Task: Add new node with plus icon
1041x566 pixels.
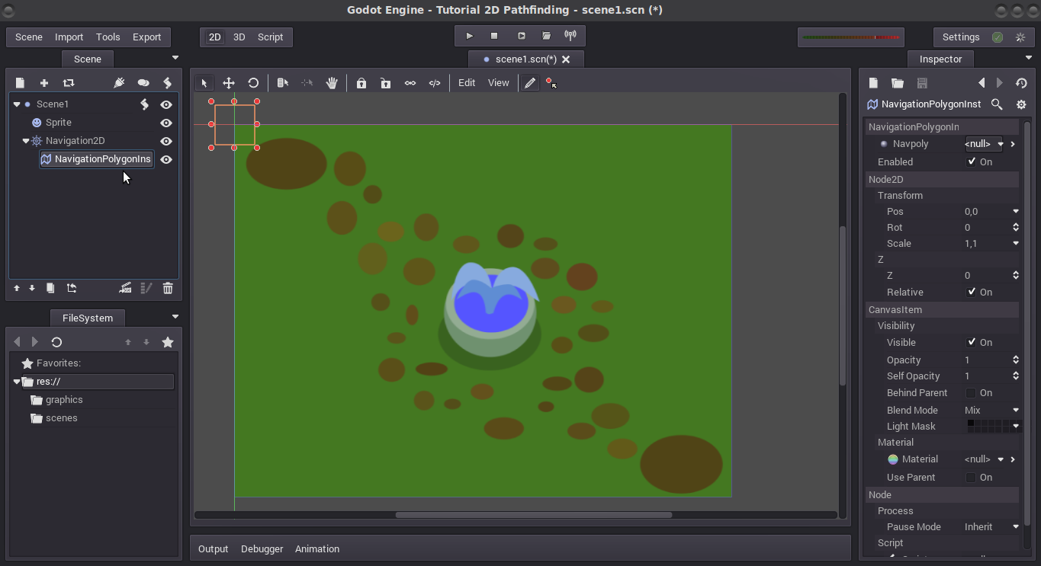Action: pos(44,83)
